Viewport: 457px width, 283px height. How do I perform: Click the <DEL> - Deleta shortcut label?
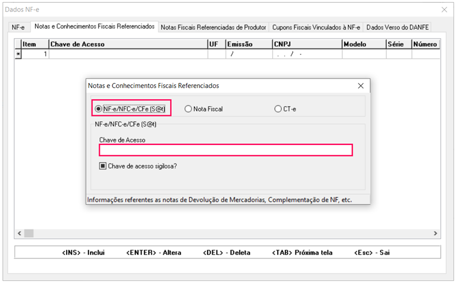227,252
